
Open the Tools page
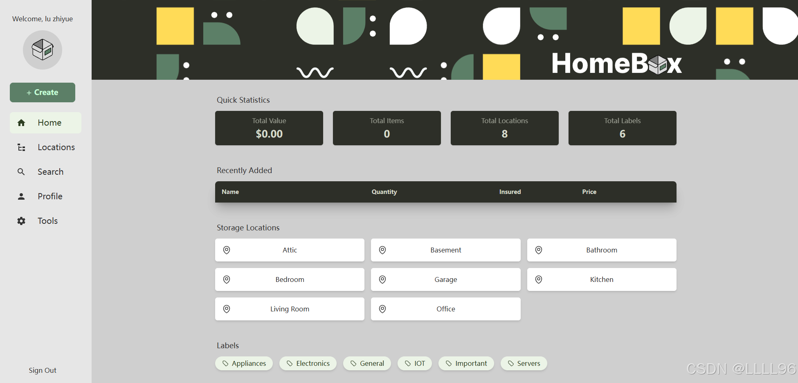tap(45, 221)
